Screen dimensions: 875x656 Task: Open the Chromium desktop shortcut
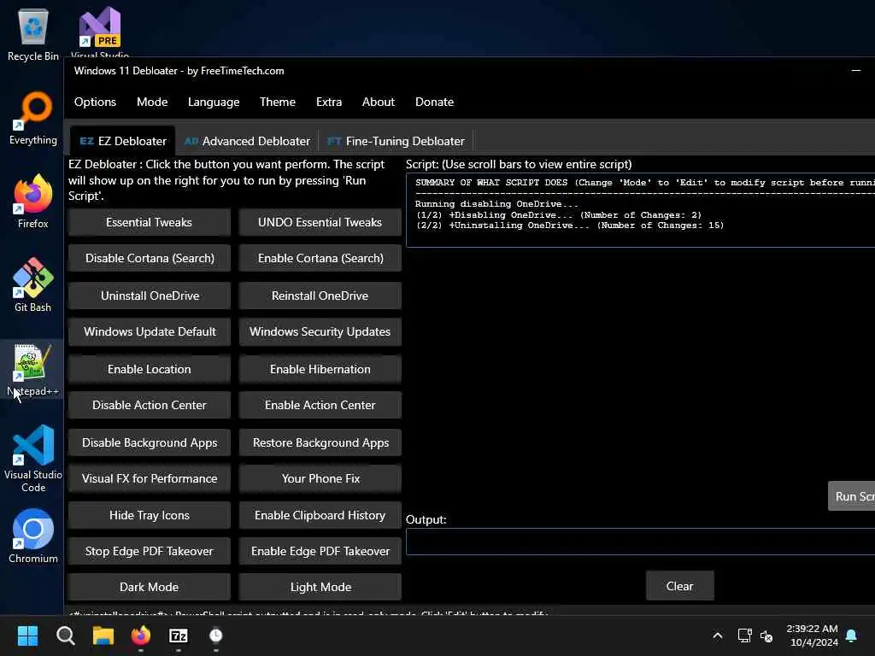[x=33, y=536]
